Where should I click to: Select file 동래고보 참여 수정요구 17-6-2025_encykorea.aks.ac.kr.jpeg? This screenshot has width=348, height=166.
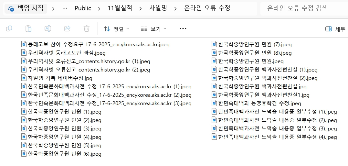[95, 44]
